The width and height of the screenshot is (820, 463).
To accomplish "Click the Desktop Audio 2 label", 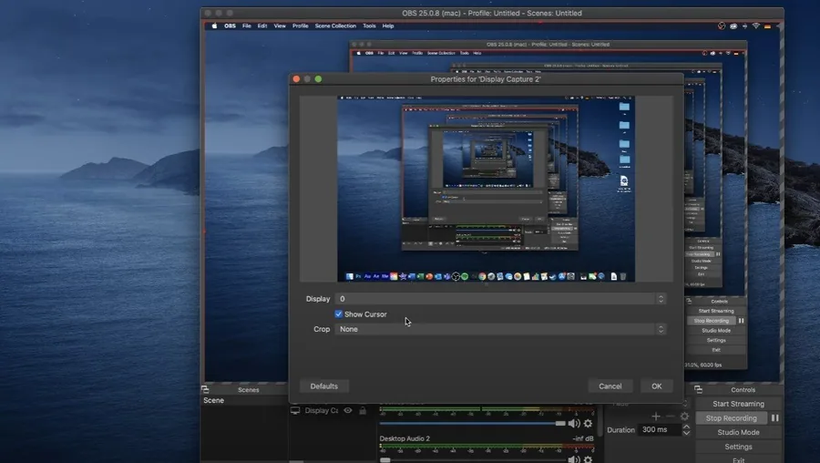I will (x=405, y=438).
